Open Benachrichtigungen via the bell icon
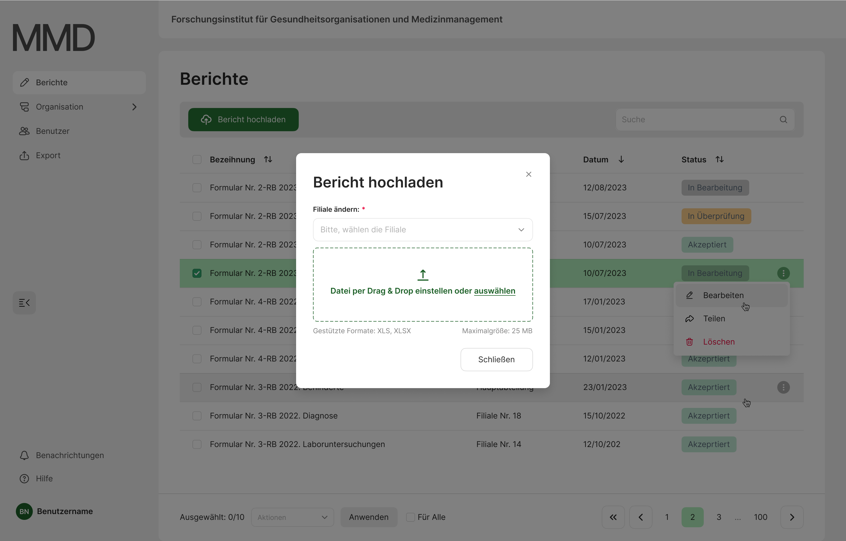The height and width of the screenshot is (541, 846). click(24, 455)
